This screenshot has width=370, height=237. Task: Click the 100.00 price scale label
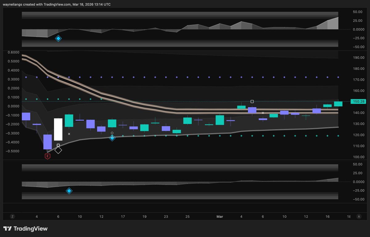(359, 157)
